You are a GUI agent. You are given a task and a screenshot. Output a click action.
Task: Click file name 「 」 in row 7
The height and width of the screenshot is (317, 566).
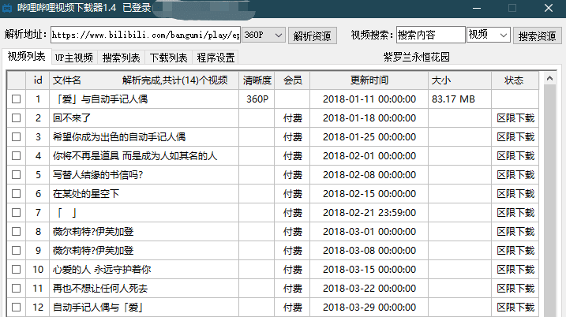tap(67, 213)
